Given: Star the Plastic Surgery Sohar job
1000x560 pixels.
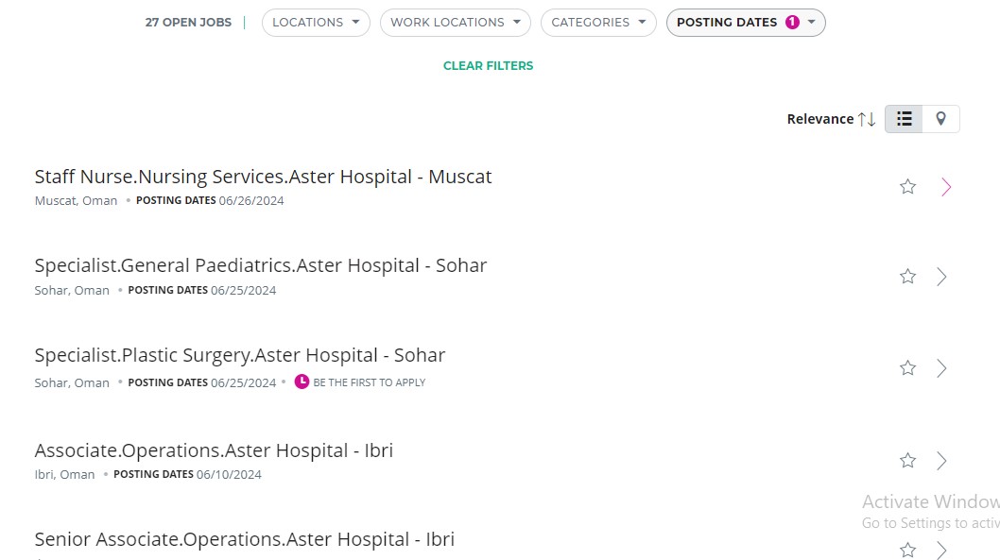Looking at the screenshot, I should pyautogui.click(x=908, y=368).
